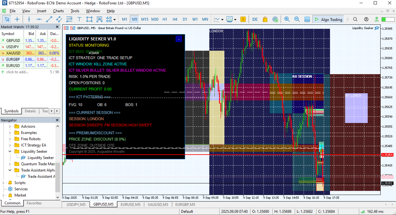Choose the vertical line drawing tool
396x215 pixels.
[29, 19]
